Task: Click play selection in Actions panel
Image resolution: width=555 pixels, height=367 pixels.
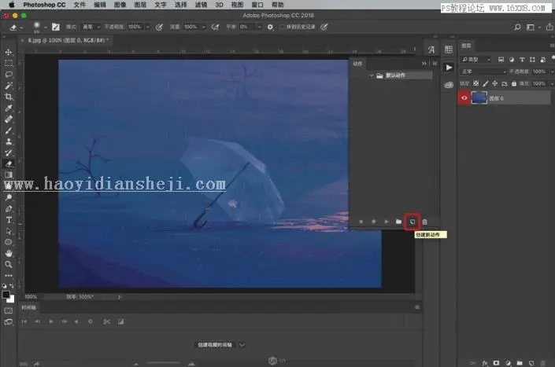Action: [387, 222]
